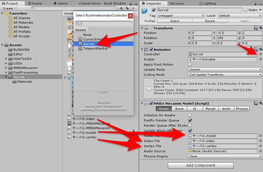Viewport: 263px width, 172px height.
Task: Click MMD4 Mecanim script icon
Action: click(x=146, y=104)
